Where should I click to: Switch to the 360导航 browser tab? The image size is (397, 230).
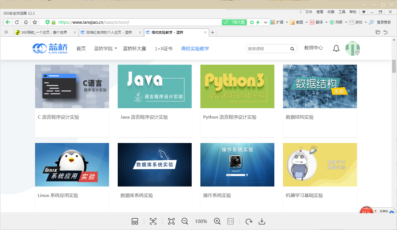click(x=44, y=32)
